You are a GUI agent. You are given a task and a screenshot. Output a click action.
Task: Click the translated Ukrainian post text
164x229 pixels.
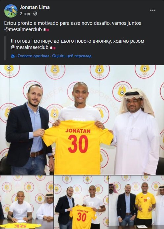[x=78, y=44]
